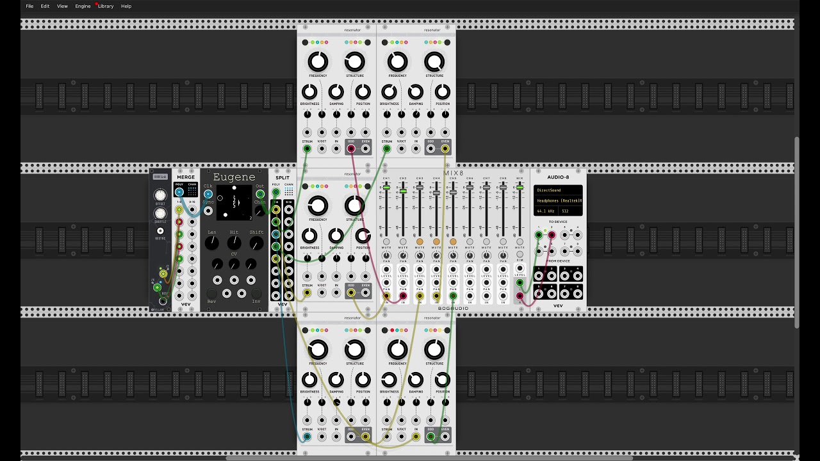Click the V/OCT jack on top-left resonator
The height and width of the screenshot is (461, 820).
tap(322, 149)
